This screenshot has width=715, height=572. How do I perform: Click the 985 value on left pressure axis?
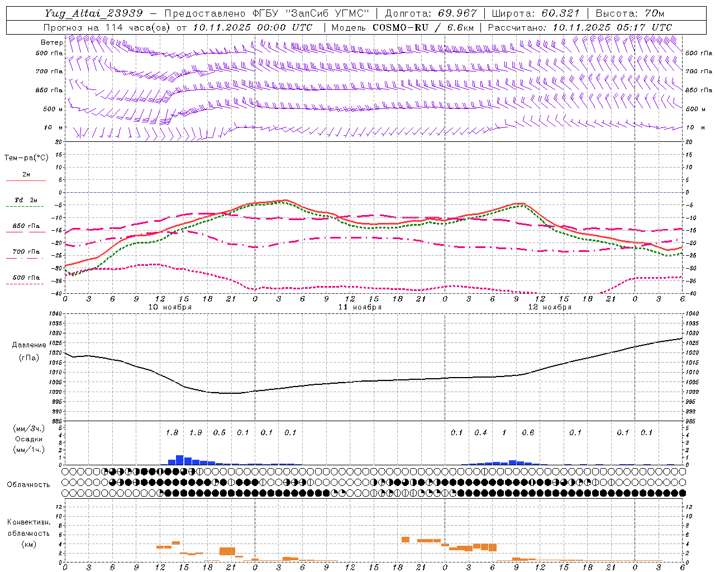pyautogui.click(x=56, y=421)
